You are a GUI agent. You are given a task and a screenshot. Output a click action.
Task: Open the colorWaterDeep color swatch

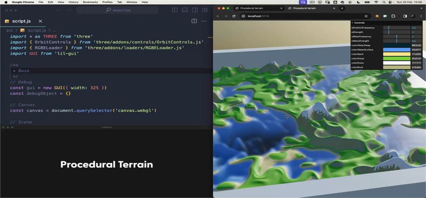(396, 45)
